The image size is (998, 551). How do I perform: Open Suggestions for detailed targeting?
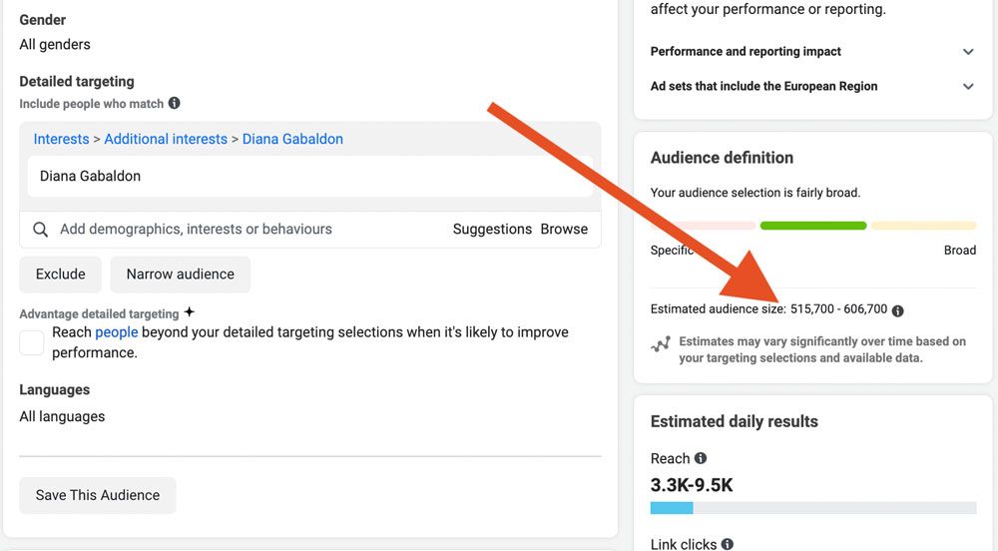click(492, 229)
